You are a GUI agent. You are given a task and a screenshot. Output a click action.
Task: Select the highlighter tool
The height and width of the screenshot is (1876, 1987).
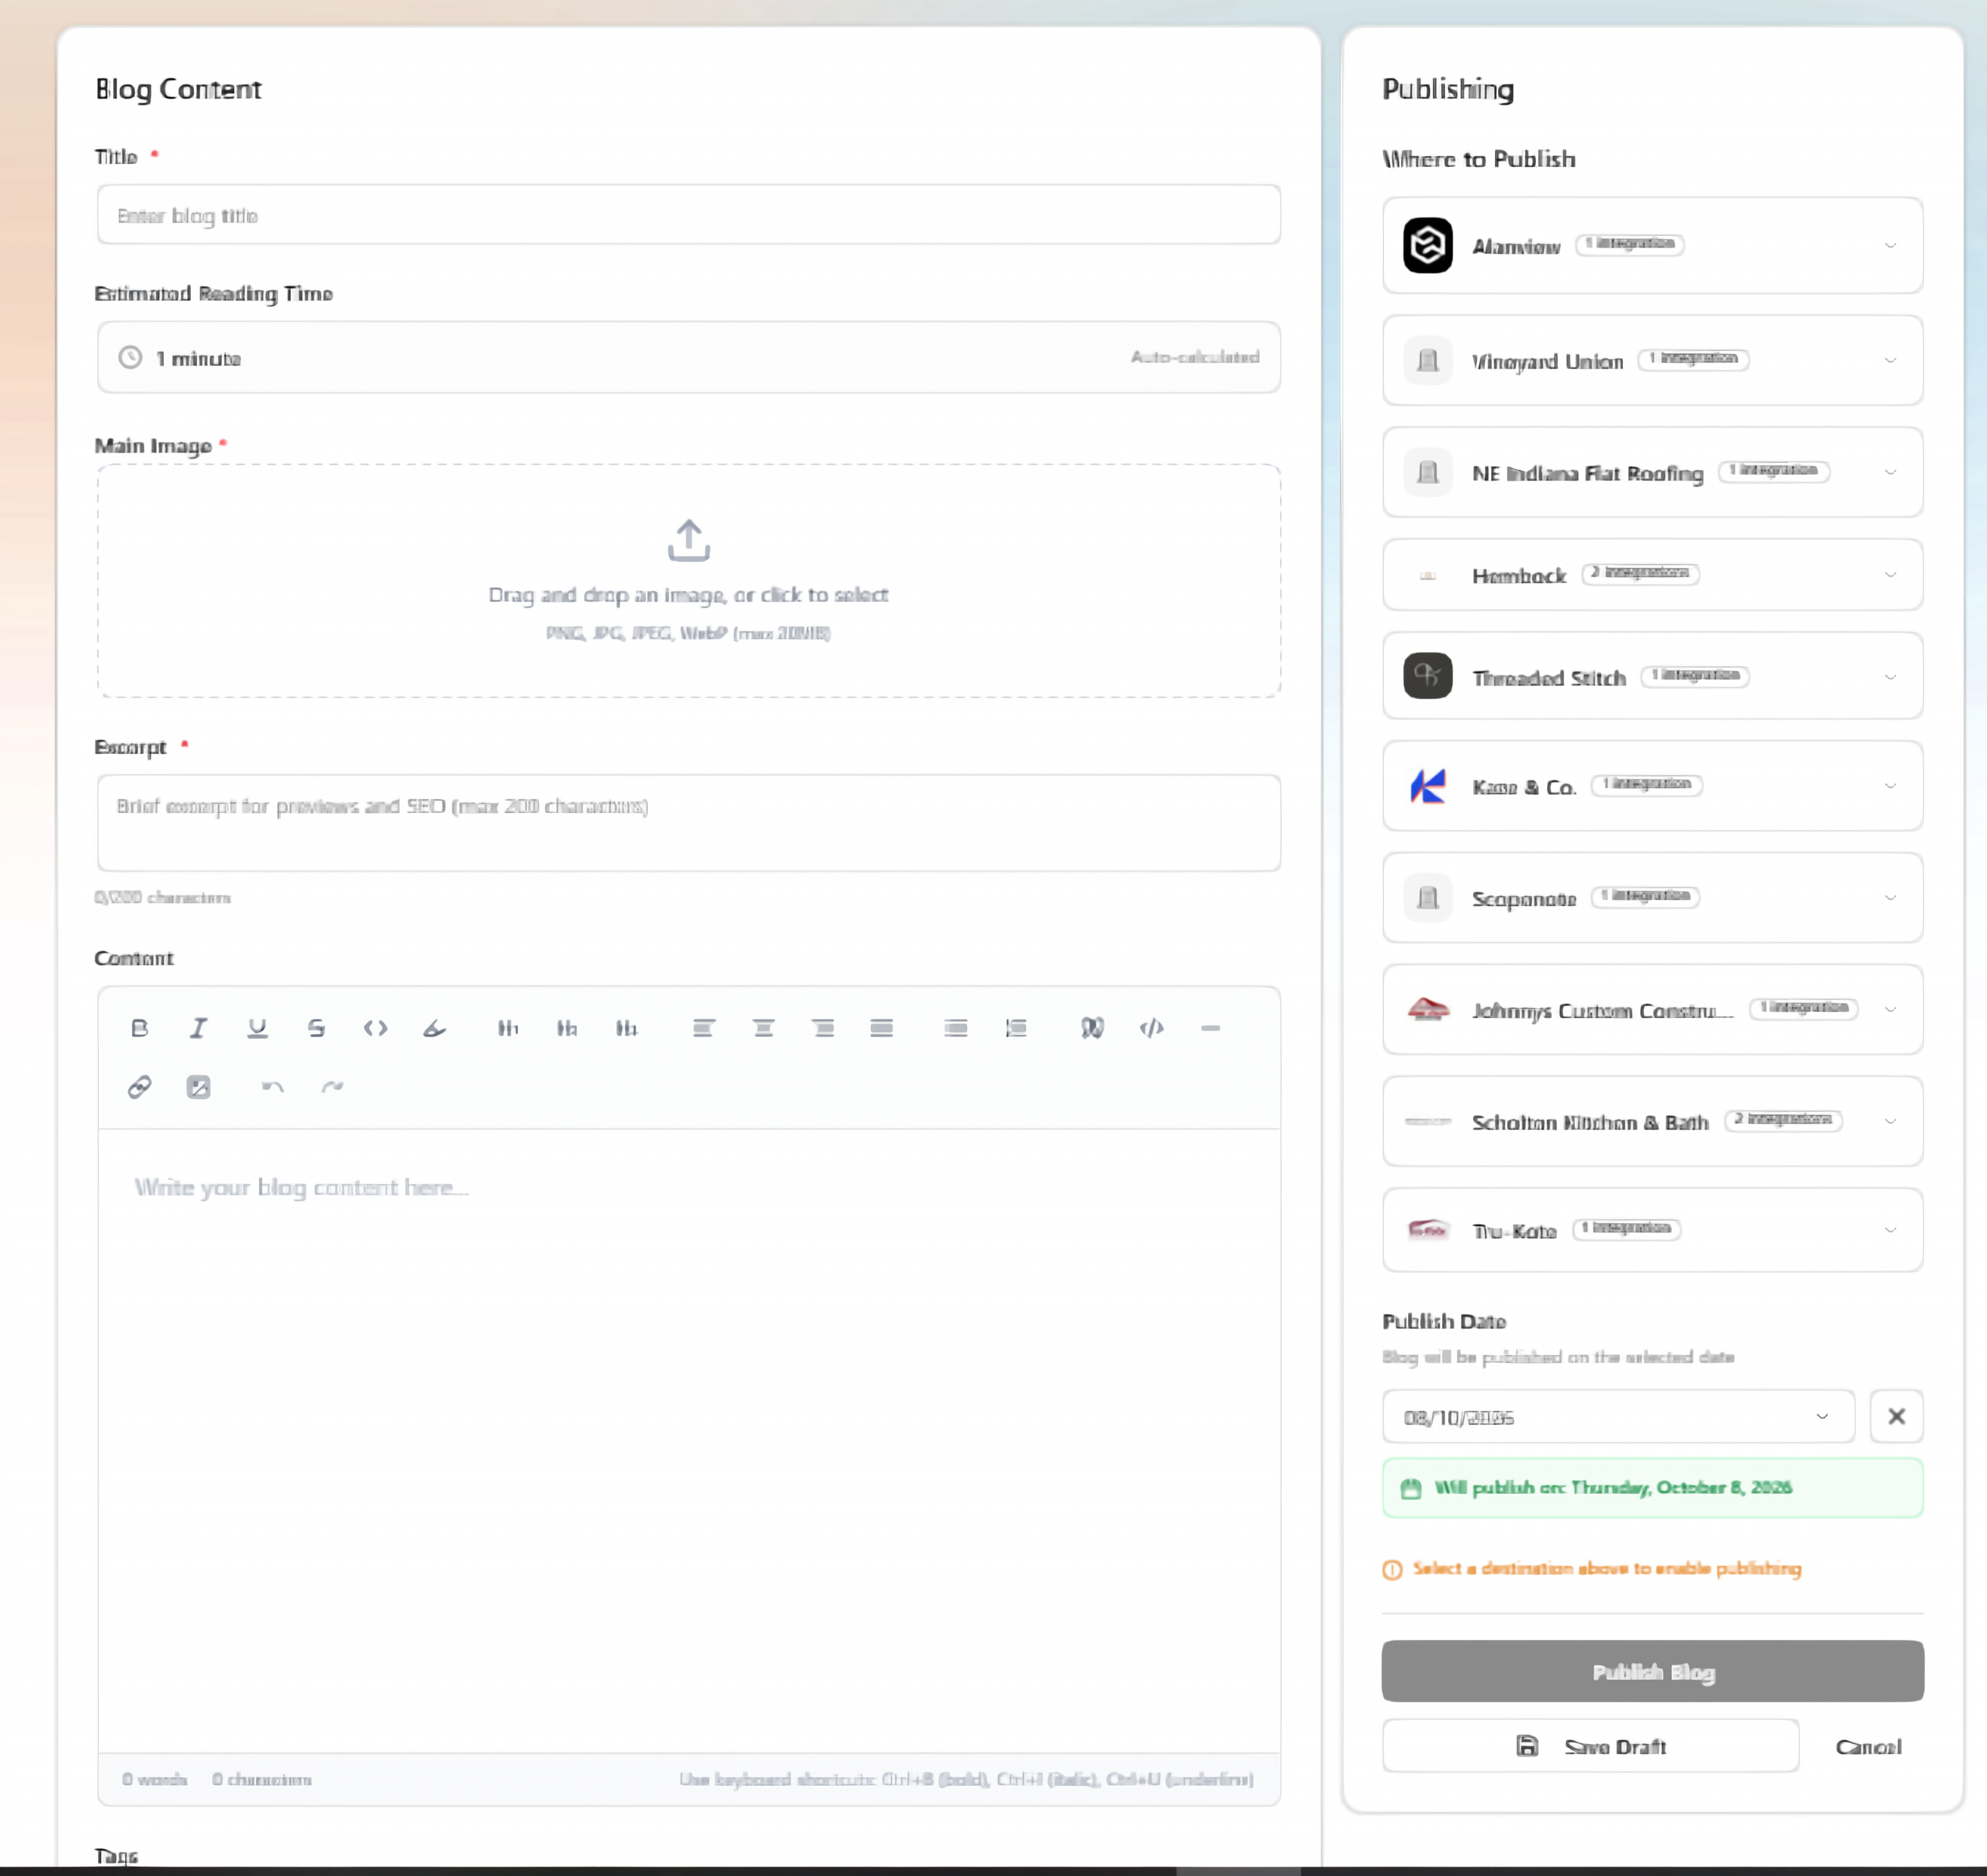(x=434, y=1028)
